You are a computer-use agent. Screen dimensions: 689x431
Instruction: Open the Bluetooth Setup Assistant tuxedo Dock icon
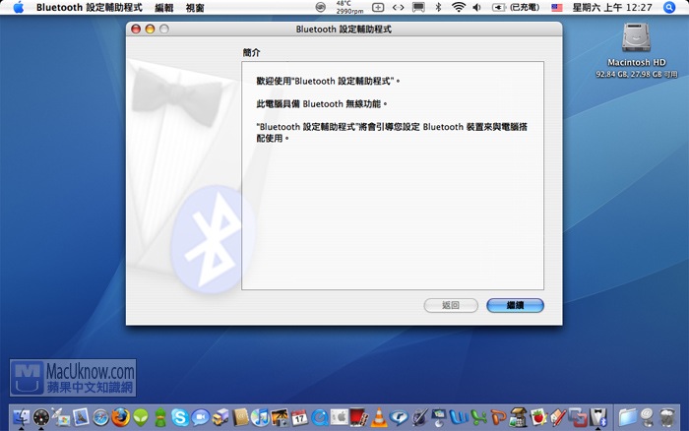point(598,417)
